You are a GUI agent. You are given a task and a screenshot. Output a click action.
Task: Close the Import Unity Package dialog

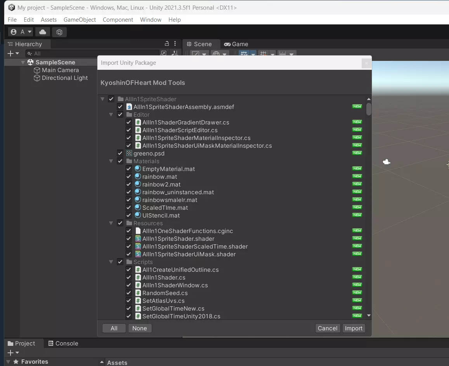(x=366, y=63)
